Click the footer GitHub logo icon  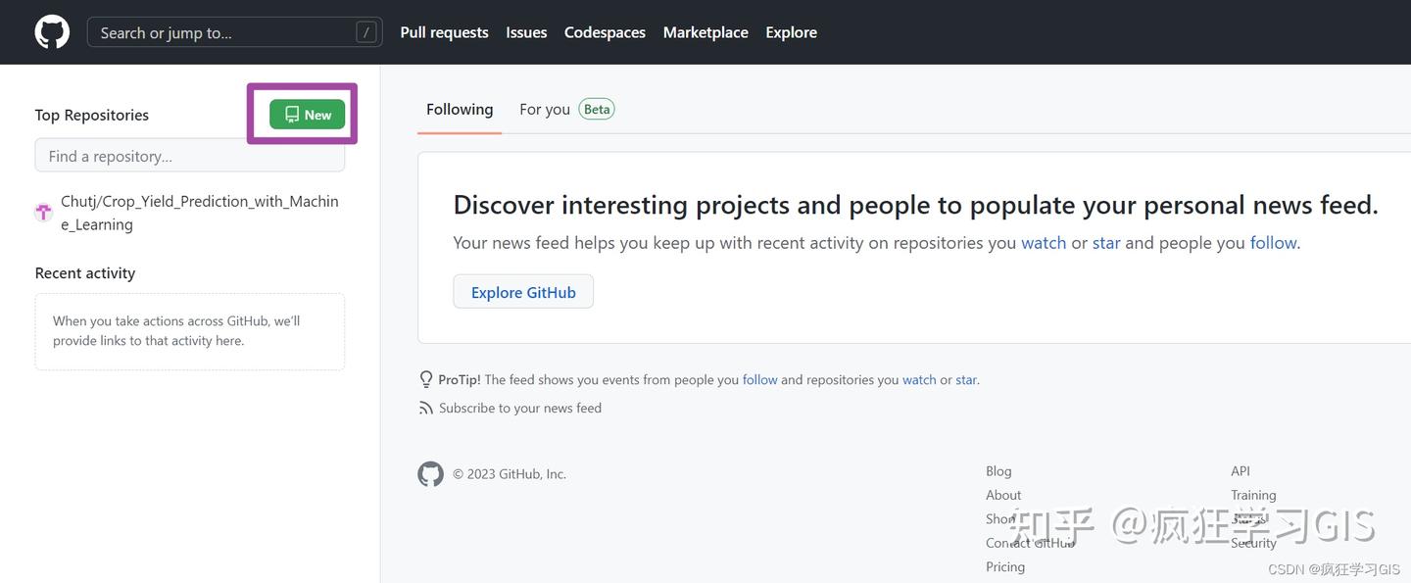(x=430, y=474)
